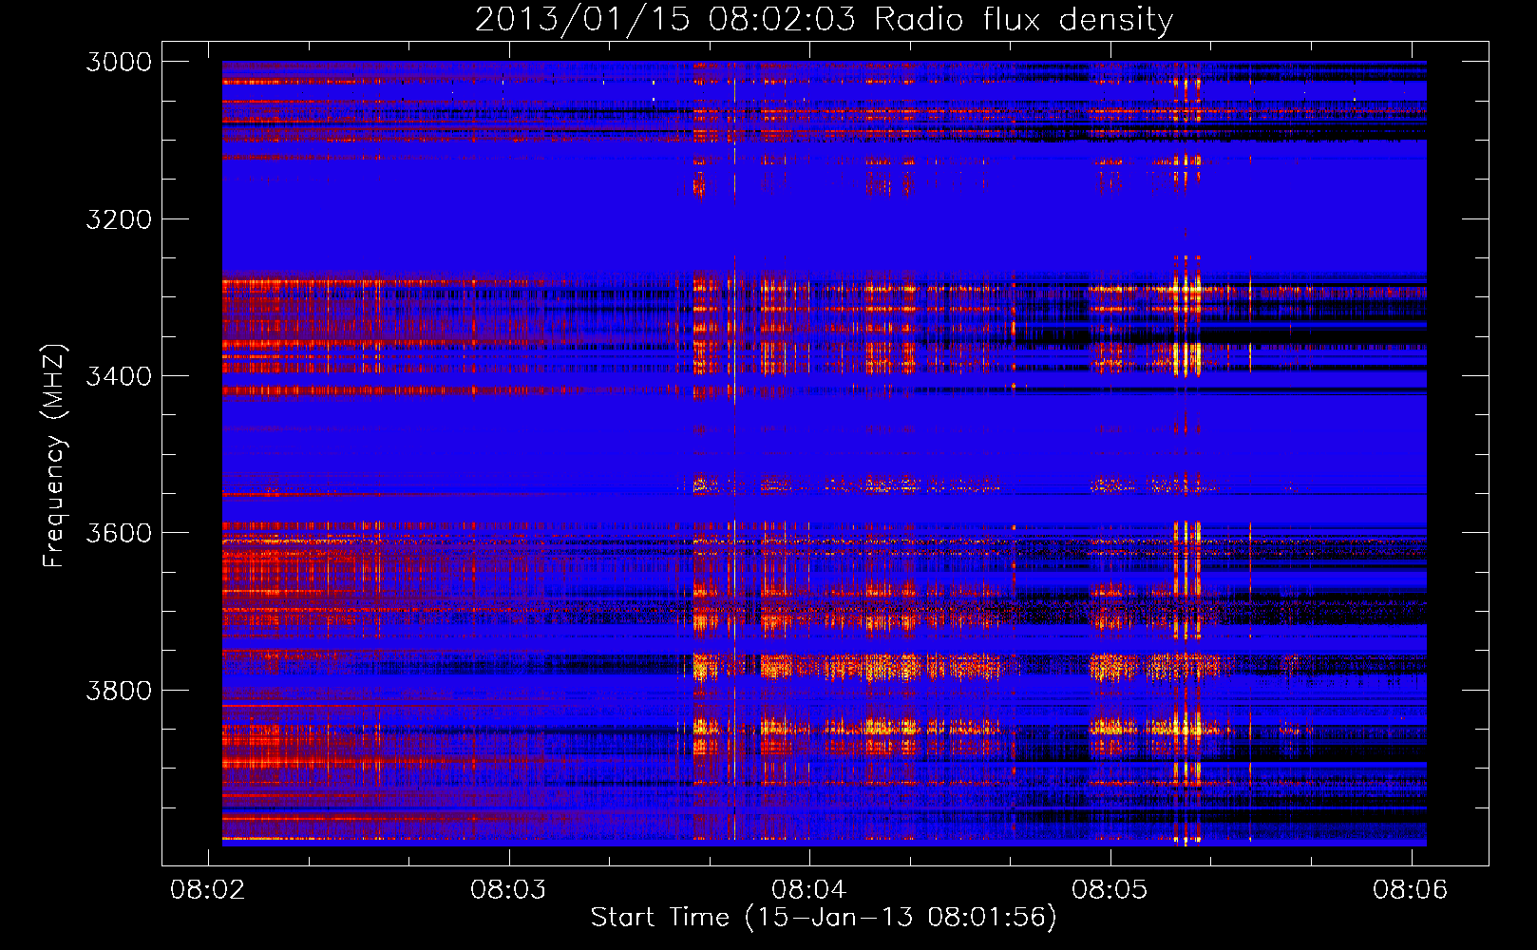This screenshot has height=950, width=1537.
Task: Click the 3800 frequency tick label
Action: pyautogui.click(x=119, y=691)
